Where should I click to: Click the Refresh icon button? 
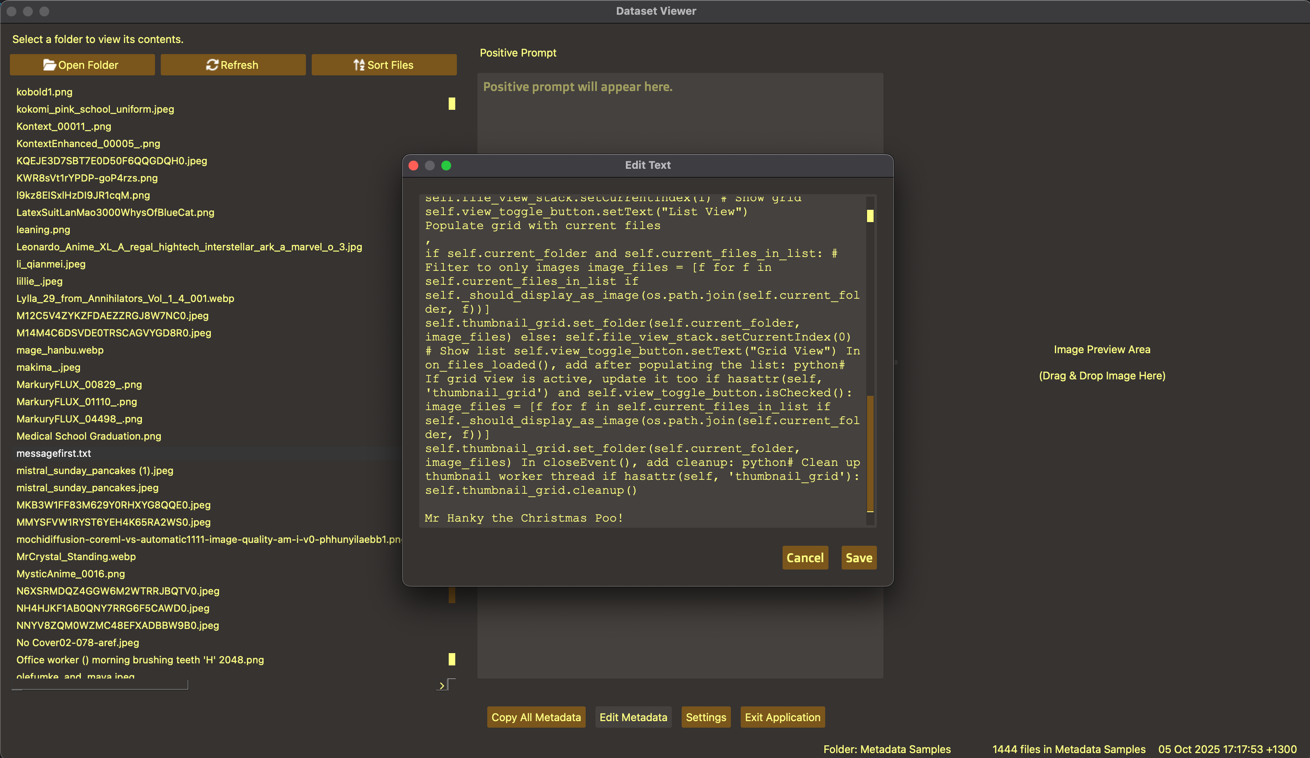click(233, 65)
